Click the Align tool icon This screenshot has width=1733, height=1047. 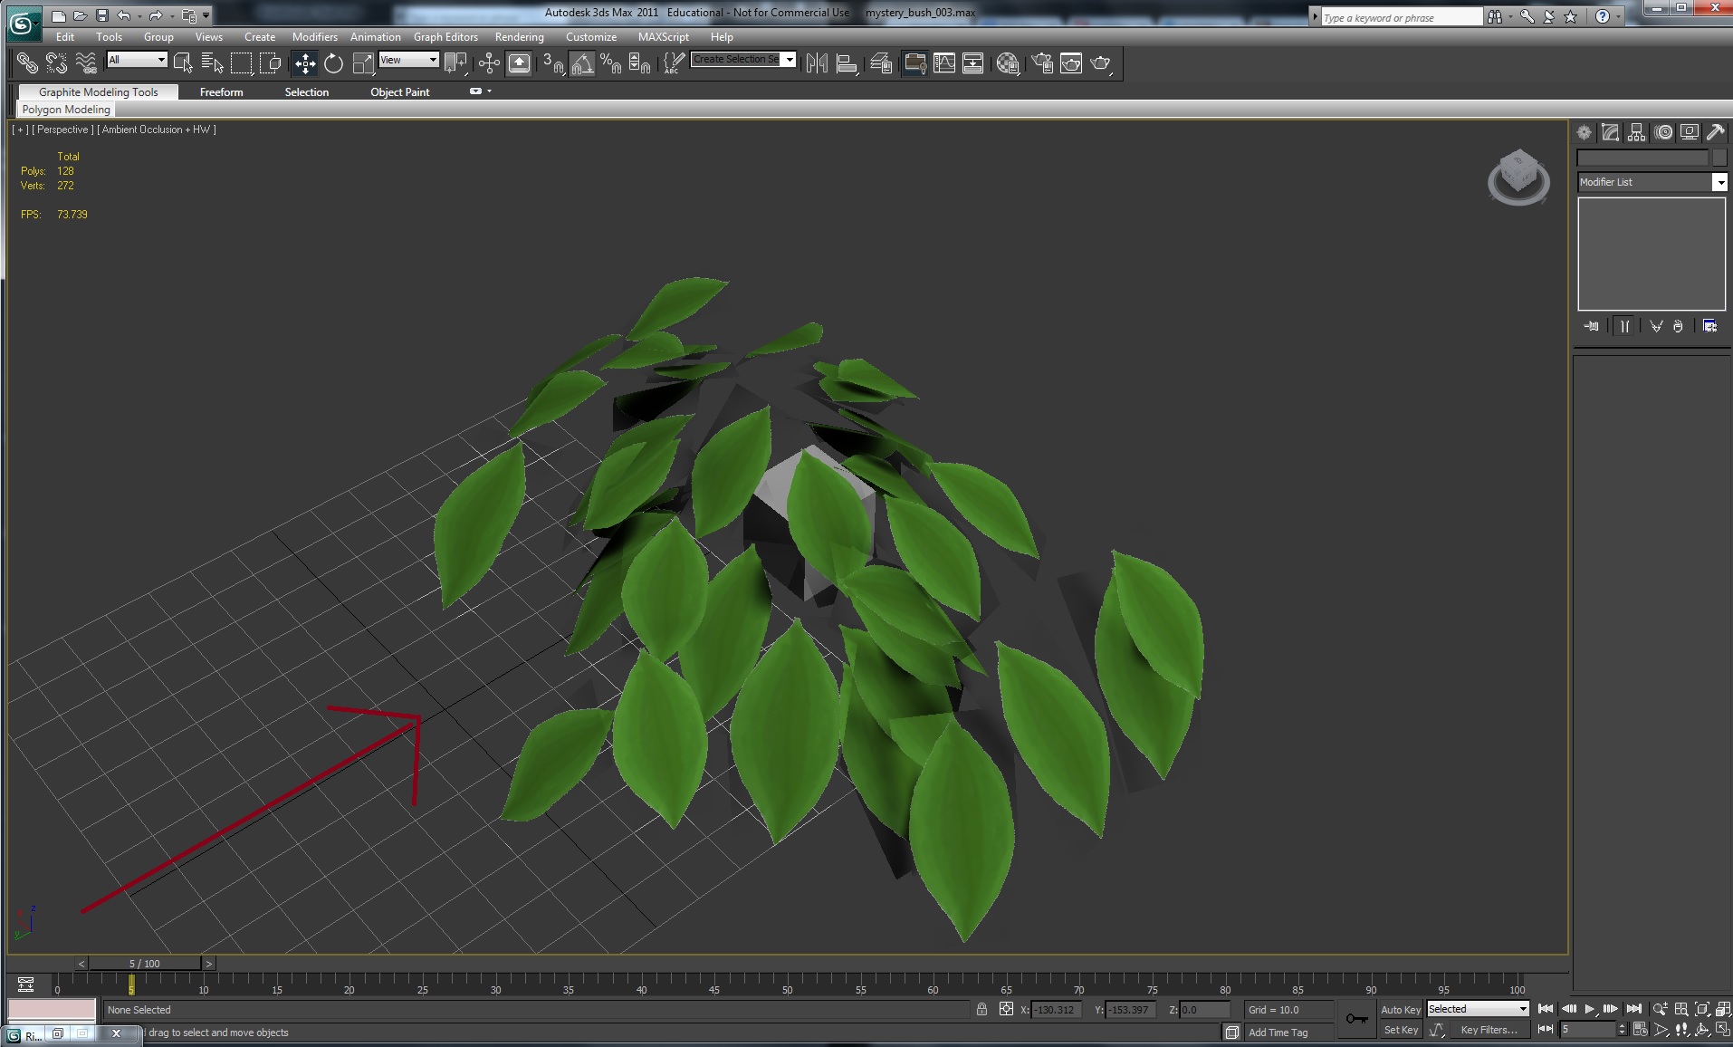pos(847,62)
